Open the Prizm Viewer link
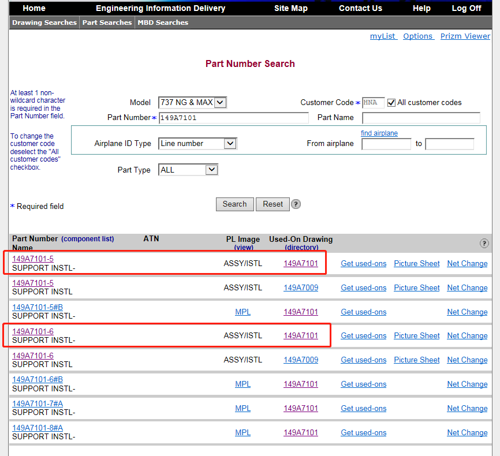 (x=465, y=36)
